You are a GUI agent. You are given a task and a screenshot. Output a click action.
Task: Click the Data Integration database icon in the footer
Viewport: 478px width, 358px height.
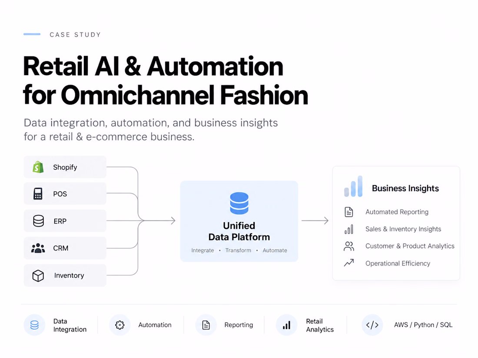click(34, 325)
